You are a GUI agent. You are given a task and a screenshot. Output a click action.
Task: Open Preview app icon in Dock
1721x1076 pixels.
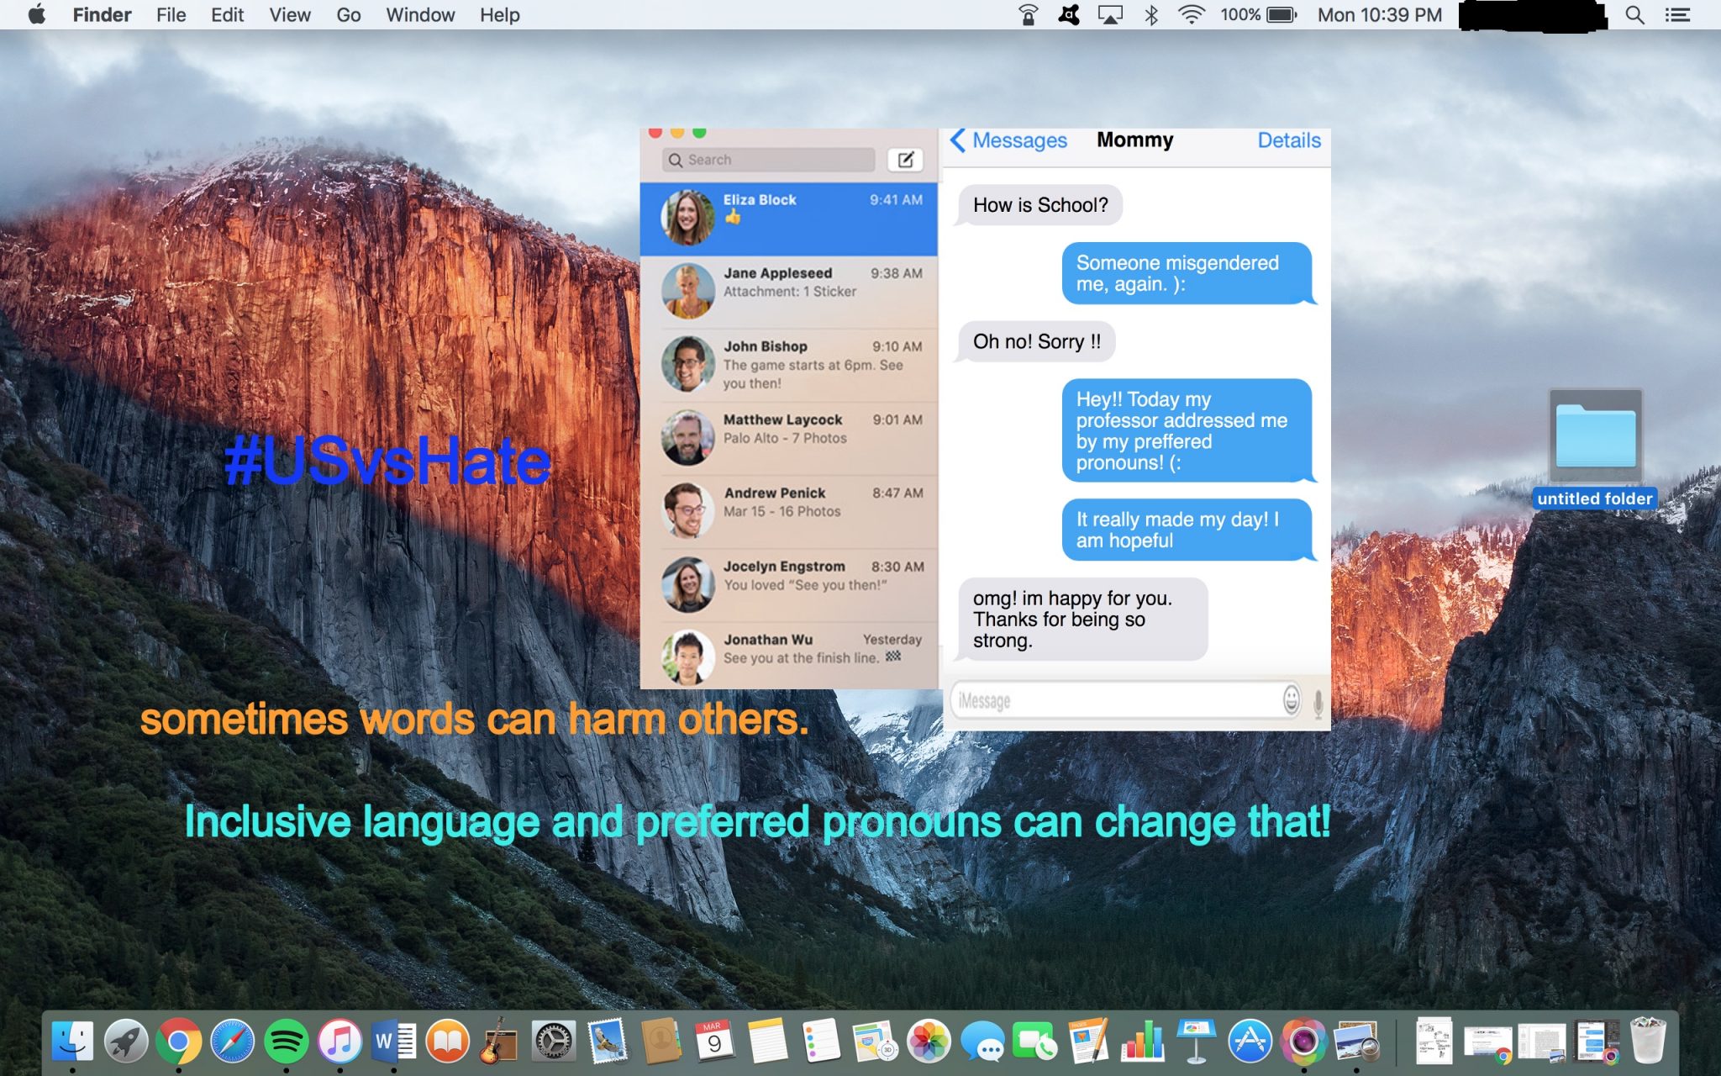(x=1357, y=1041)
